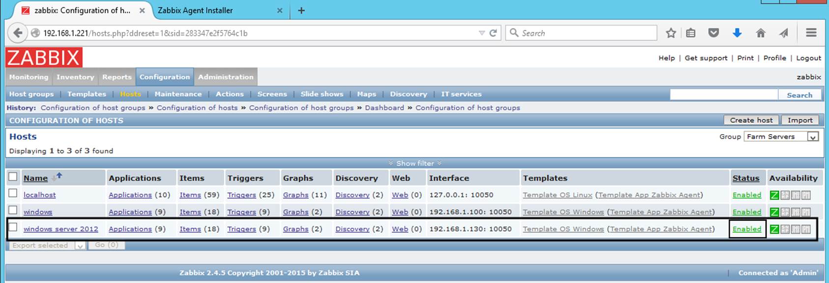Open the Group dropdown showing Farm Servers

[x=781, y=137]
